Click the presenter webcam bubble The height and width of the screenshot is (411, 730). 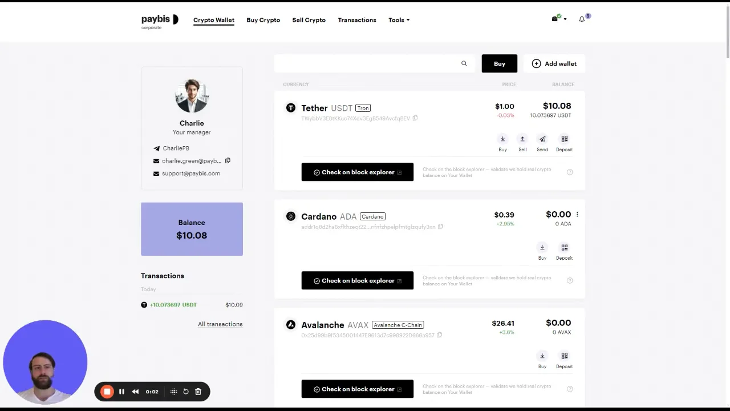click(x=45, y=362)
